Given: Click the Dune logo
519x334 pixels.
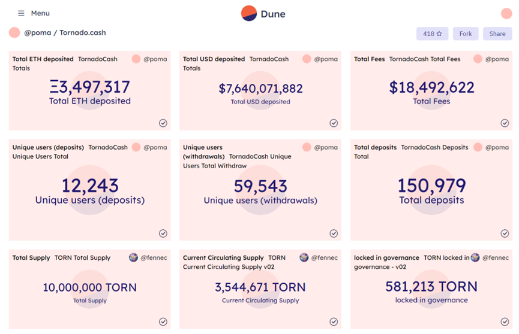Looking at the screenshot, I should click(263, 14).
